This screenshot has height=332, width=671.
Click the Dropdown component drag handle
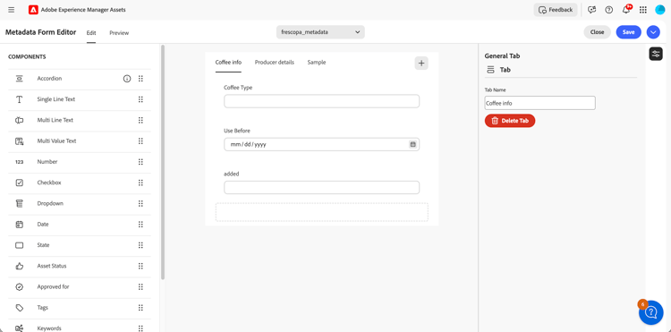(140, 204)
